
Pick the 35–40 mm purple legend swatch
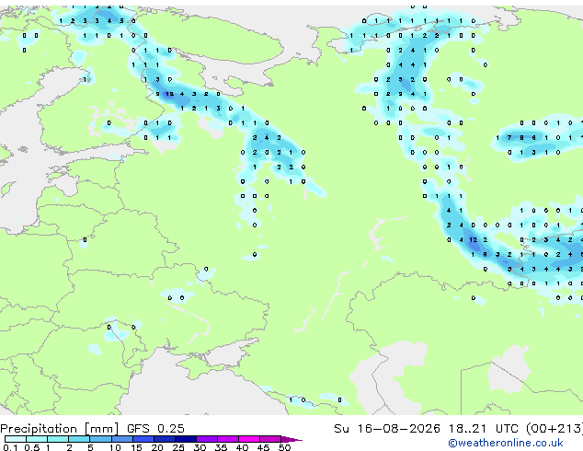click(x=227, y=439)
